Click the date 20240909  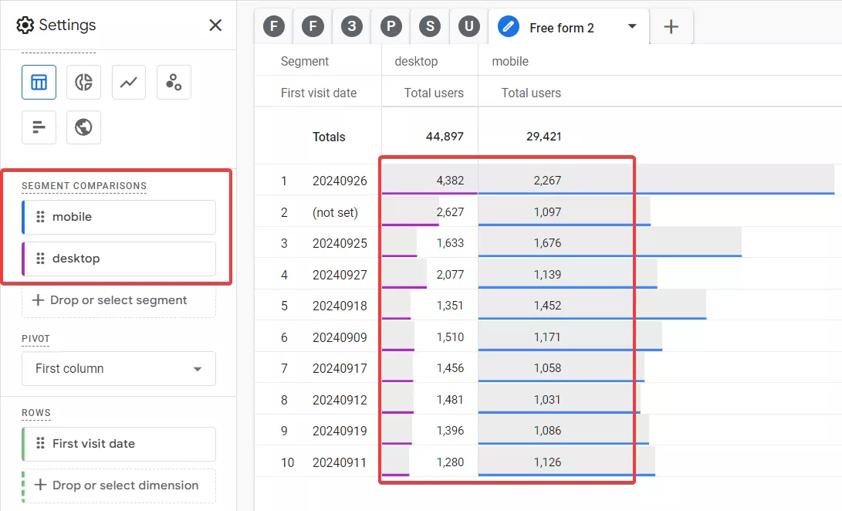click(x=340, y=337)
